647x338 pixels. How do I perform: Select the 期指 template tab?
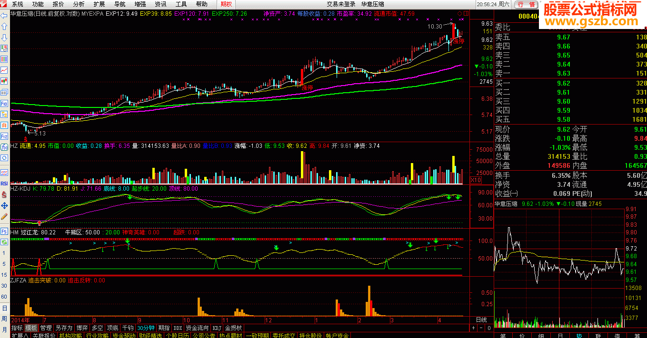(x=164, y=328)
